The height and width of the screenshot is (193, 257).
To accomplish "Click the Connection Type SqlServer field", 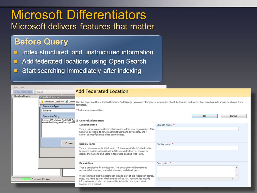I will click(x=59, y=110).
